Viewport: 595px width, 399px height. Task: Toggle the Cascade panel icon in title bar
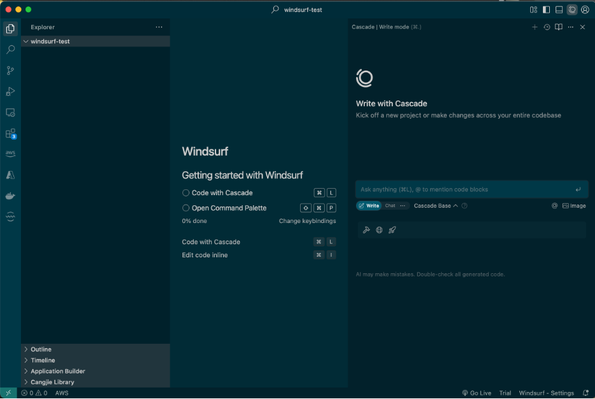point(572,10)
